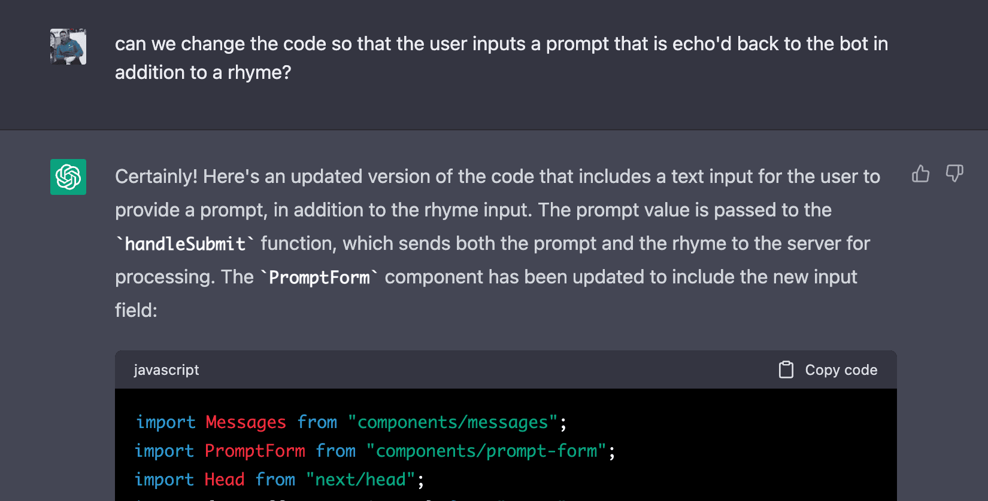Click the word field: ending the paragraph
Viewport: 988px width, 501px height.
pyautogui.click(x=136, y=310)
